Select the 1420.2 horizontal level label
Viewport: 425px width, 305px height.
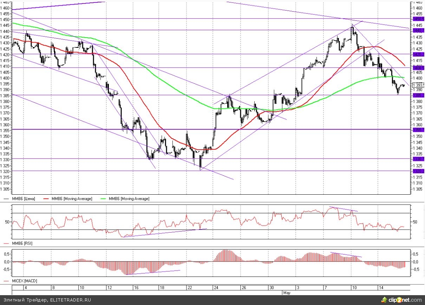coord(418,54)
